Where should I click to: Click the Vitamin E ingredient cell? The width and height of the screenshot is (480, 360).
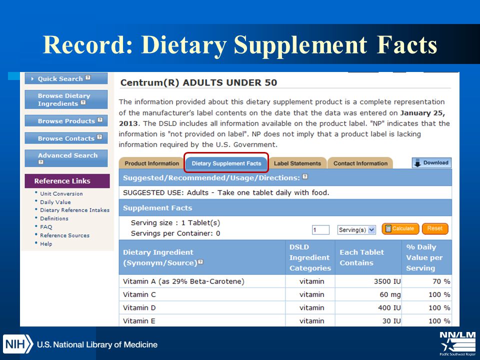pyautogui.click(x=202, y=320)
